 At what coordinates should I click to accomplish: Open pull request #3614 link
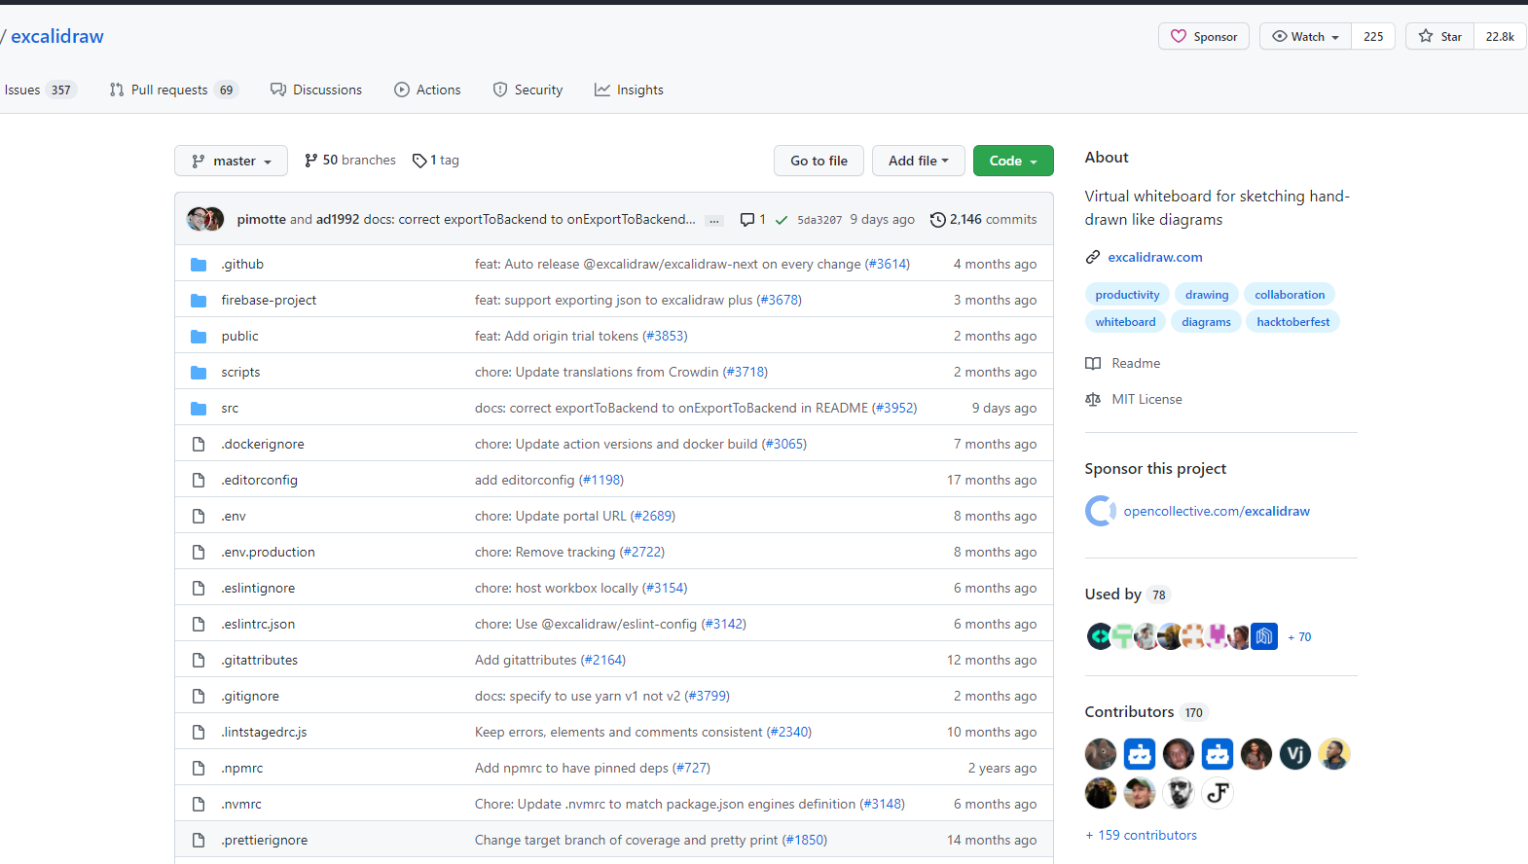tap(888, 265)
